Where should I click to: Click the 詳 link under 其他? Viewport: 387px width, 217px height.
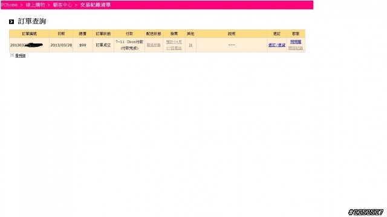coord(190,45)
